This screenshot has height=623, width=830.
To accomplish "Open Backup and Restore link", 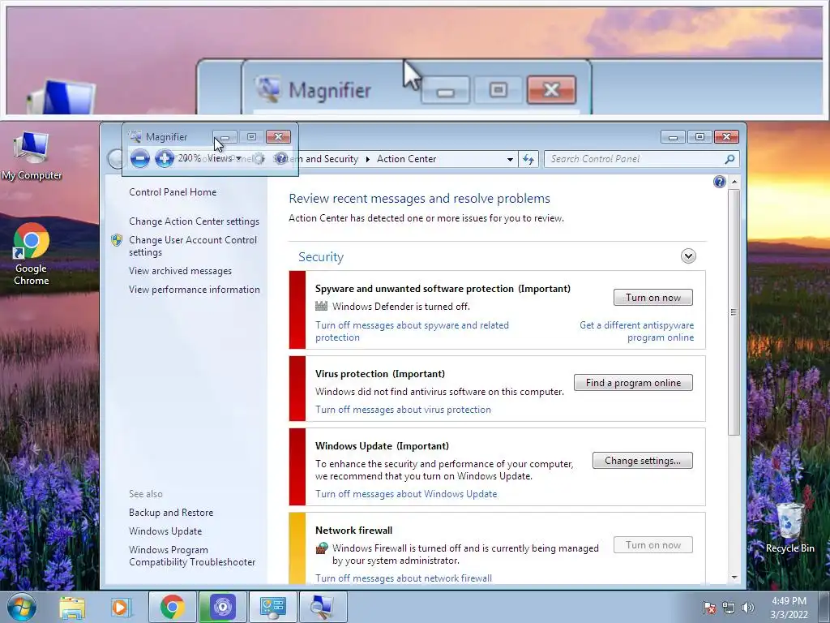I will point(171,513).
